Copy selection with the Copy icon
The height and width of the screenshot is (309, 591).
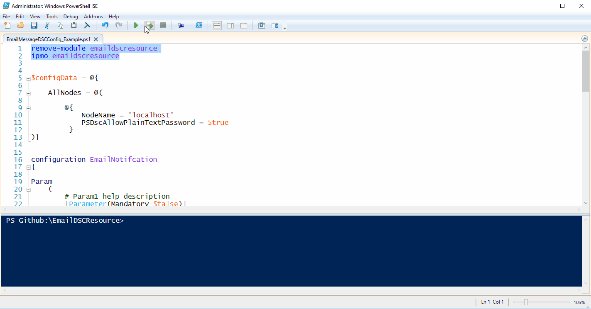click(61, 26)
